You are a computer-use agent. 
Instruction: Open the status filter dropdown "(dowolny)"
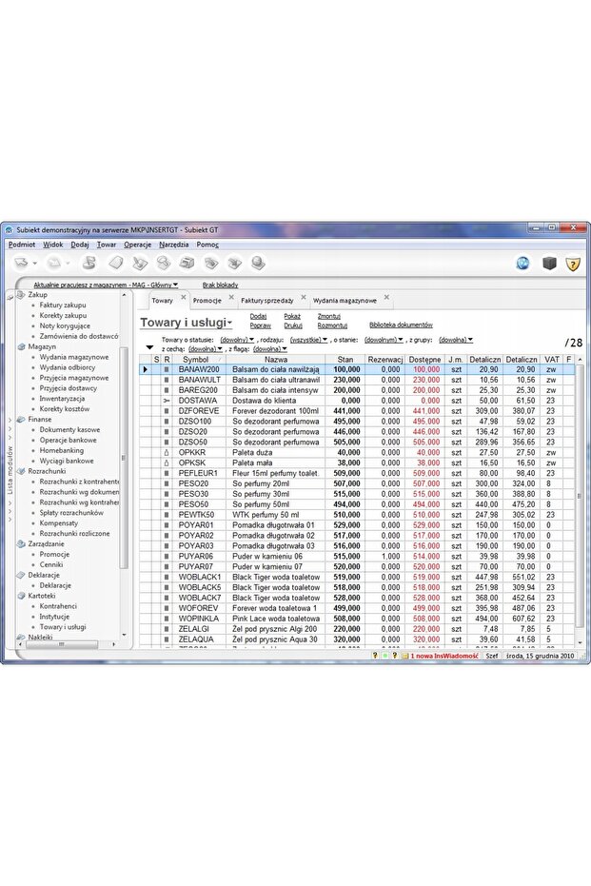coord(237,339)
